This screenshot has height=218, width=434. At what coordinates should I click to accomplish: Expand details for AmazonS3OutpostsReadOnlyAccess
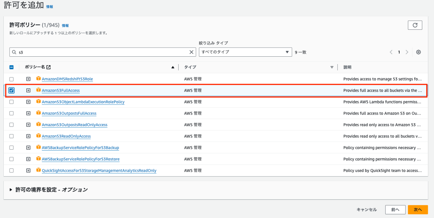point(28,125)
